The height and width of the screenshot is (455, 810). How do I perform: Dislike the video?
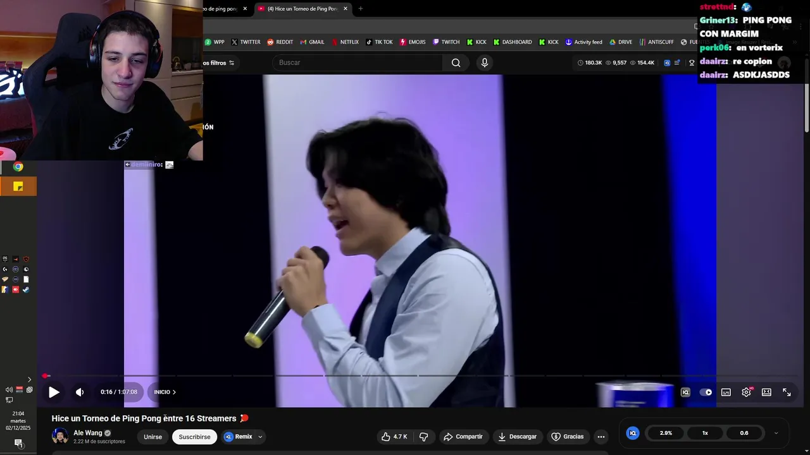[424, 437]
